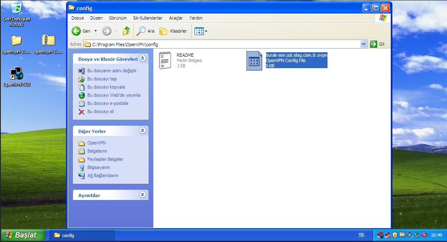This screenshot has height=242, width=447.
Task: Open Paylaşılan Belgeler link
Action: (x=105, y=159)
